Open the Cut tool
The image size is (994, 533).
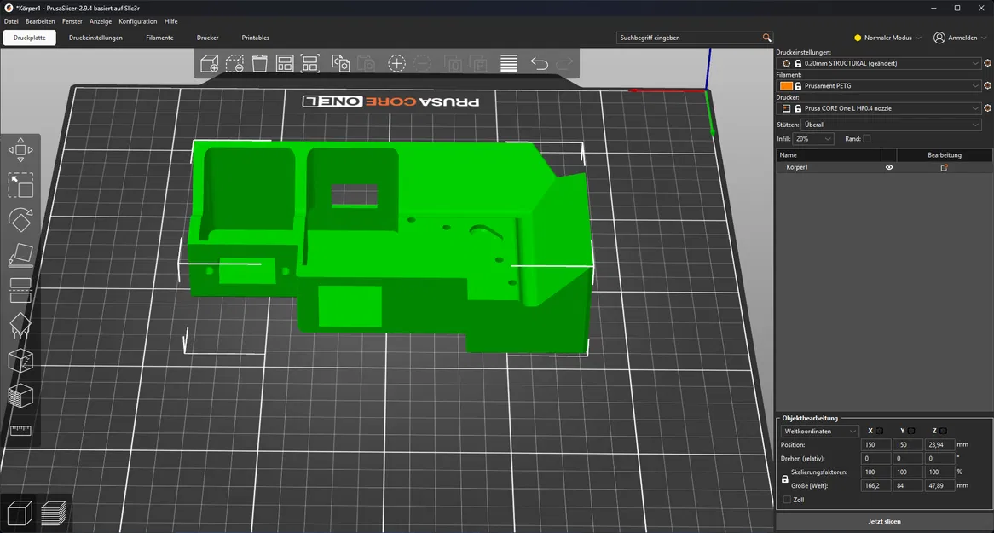[20, 291]
